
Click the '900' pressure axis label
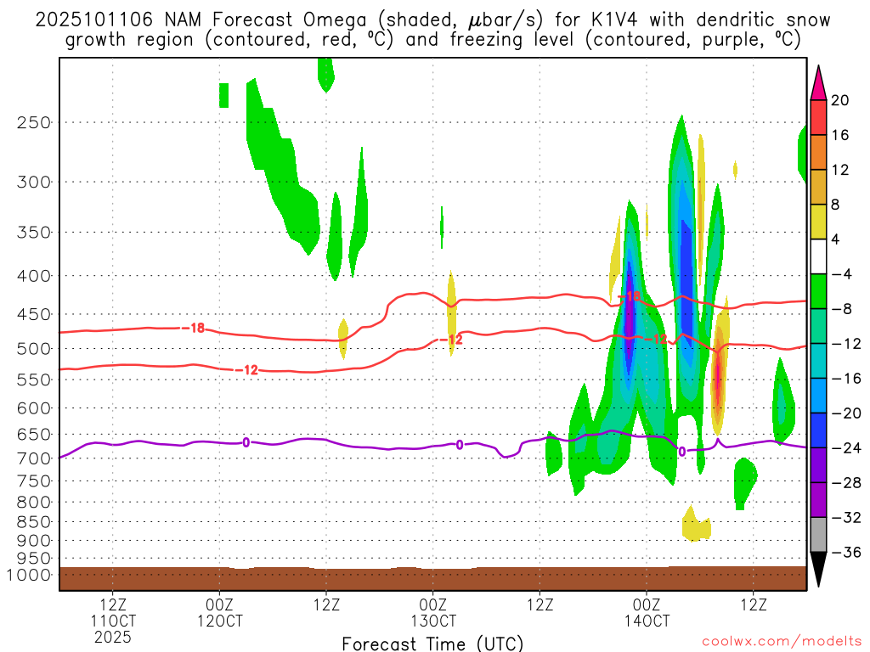(34, 540)
